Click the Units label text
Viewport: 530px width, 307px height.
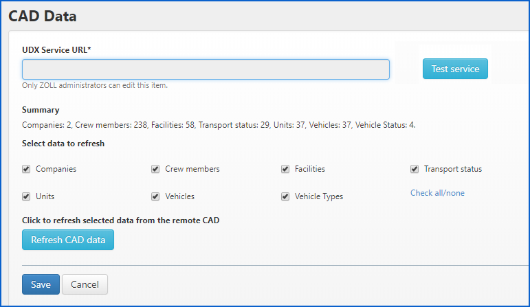tap(45, 196)
